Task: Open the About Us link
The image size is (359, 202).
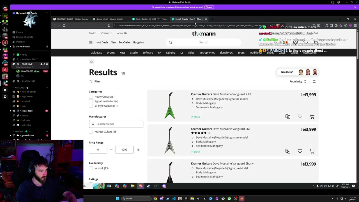Action: tap(122, 33)
